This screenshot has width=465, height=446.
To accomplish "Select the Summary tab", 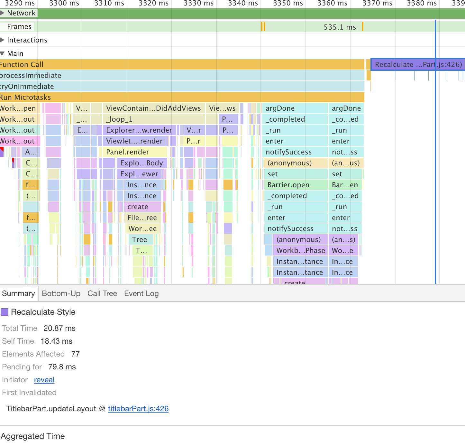I will 19,293.
